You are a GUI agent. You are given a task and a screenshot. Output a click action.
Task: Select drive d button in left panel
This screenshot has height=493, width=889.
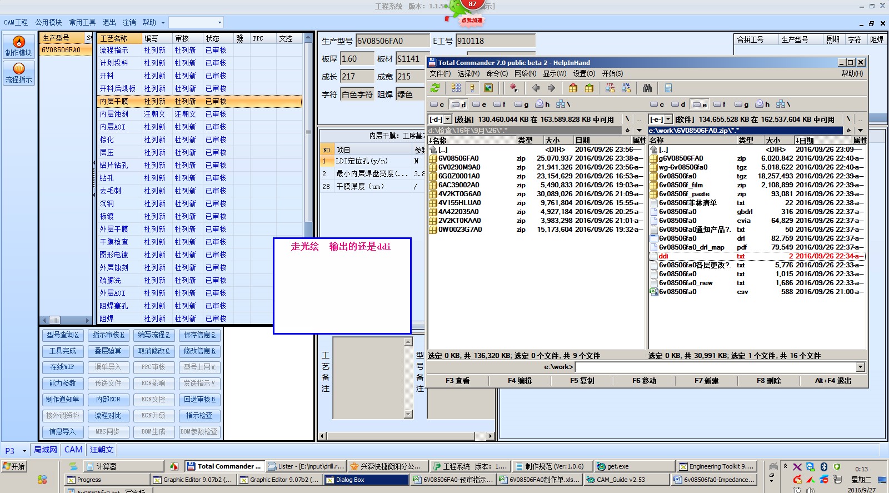click(459, 104)
